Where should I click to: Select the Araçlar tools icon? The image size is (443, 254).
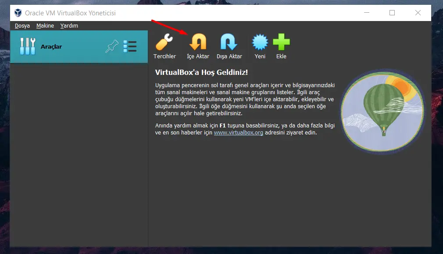(28, 46)
